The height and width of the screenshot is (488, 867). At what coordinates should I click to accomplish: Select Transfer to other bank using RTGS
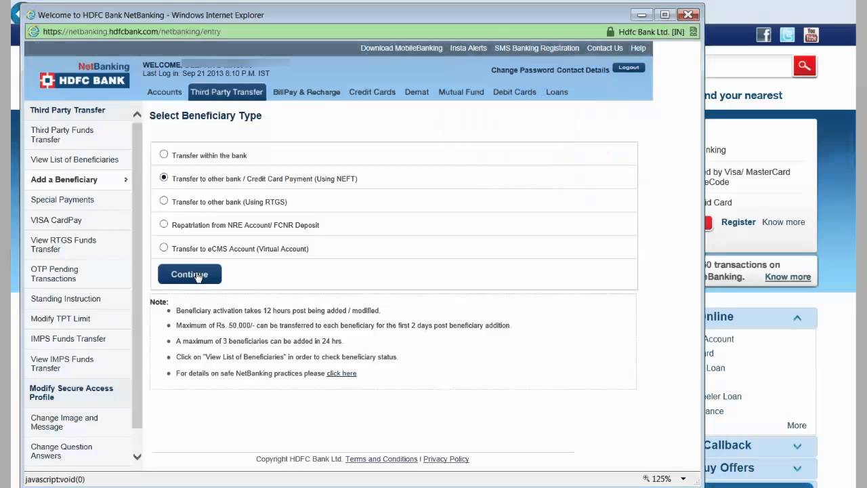[x=164, y=201]
